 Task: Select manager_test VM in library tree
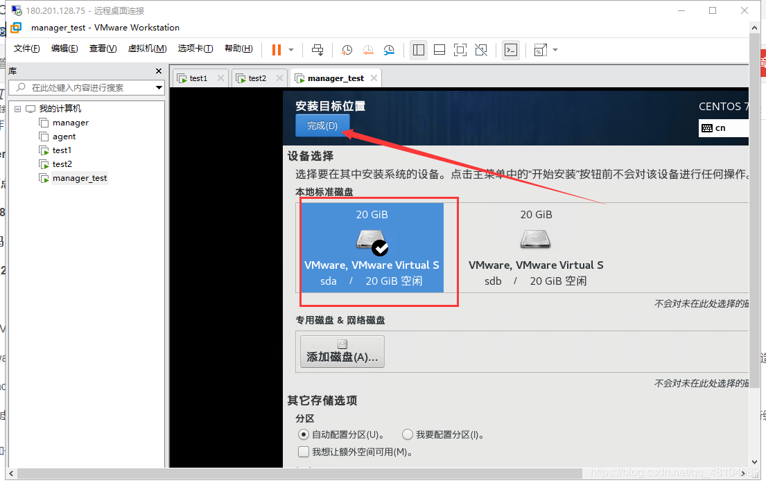[x=80, y=178]
